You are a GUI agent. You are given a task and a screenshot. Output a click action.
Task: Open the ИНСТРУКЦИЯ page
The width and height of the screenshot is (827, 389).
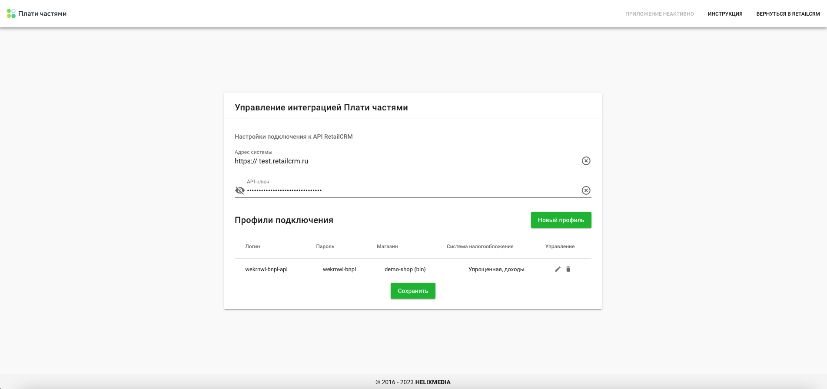725,14
